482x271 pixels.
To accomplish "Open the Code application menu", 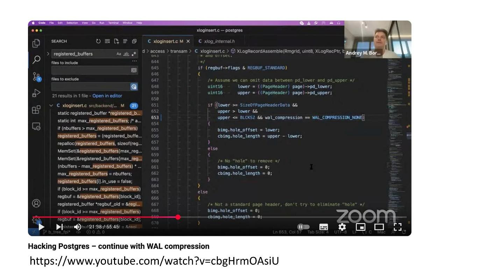I will [42, 23].
